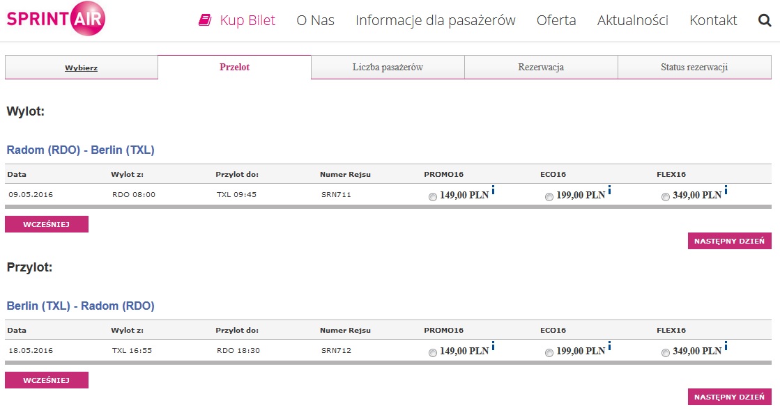
Task: Click Następny dzień for the Radom-Berlin flight
Action: coord(729,241)
